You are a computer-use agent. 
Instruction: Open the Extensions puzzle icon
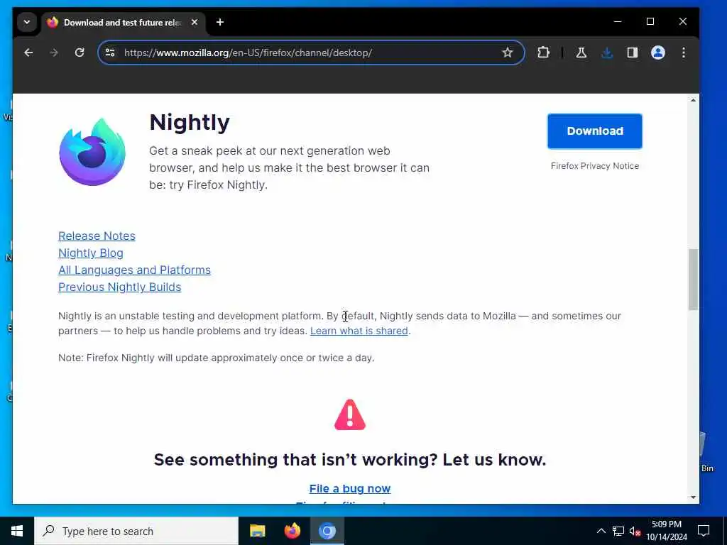point(543,53)
